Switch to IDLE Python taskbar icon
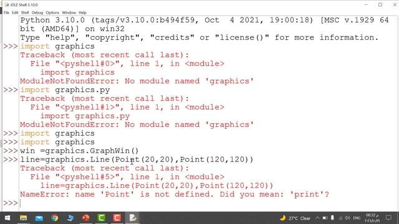Image resolution: width=399 pixels, height=224 pixels. coord(133,218)
